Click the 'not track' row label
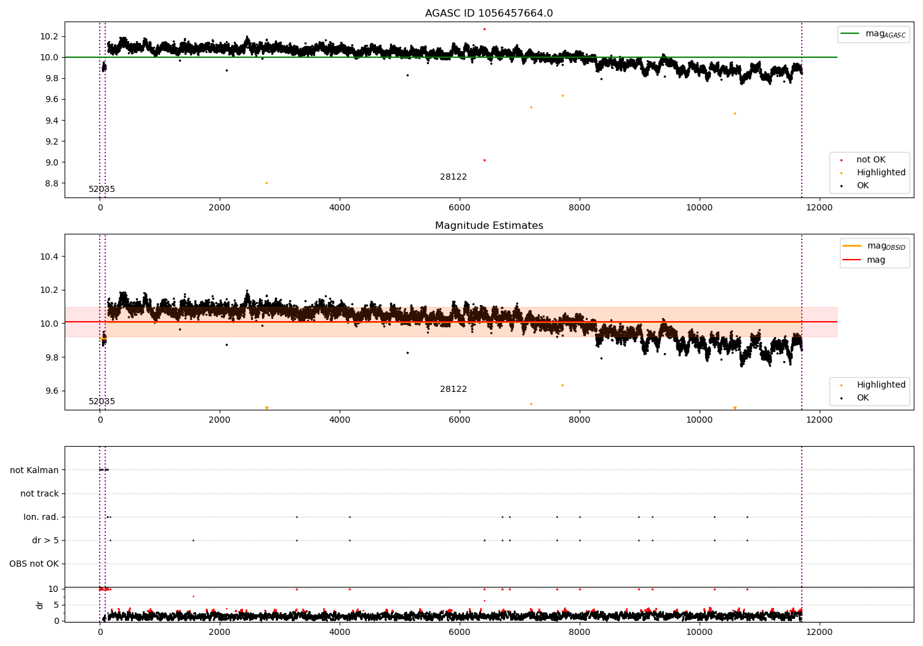 tap(39, 493)
